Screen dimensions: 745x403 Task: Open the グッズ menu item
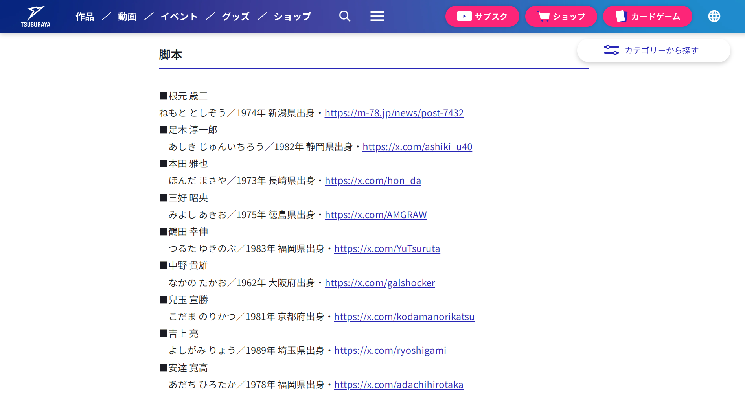tap(236, 17)
